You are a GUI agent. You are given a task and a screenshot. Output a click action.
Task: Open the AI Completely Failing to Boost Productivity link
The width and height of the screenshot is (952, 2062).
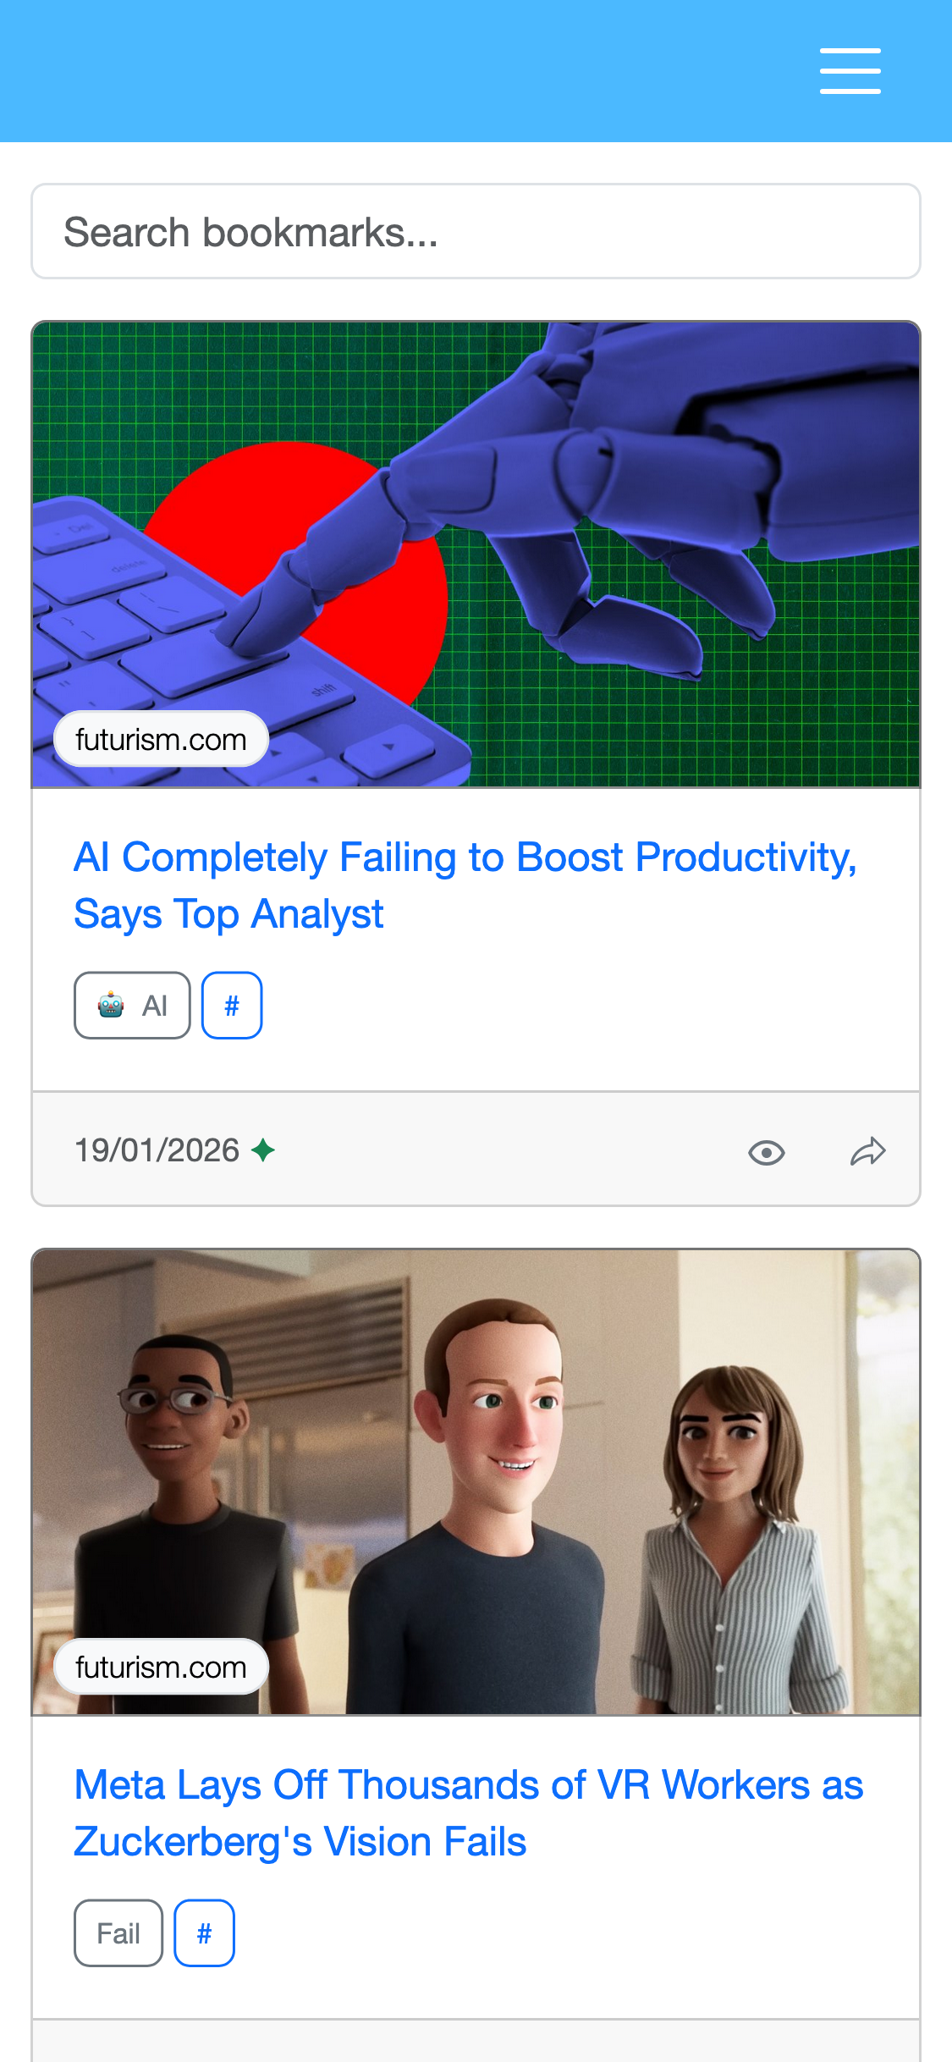(465, 885)
